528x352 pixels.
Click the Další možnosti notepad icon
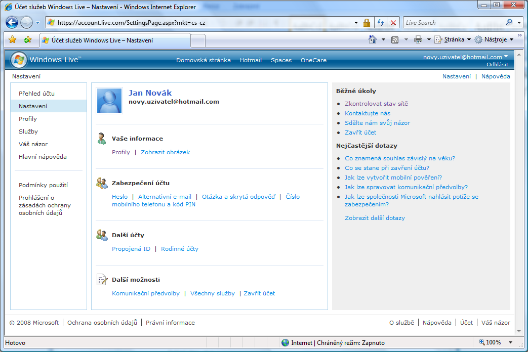coord(102,279)
